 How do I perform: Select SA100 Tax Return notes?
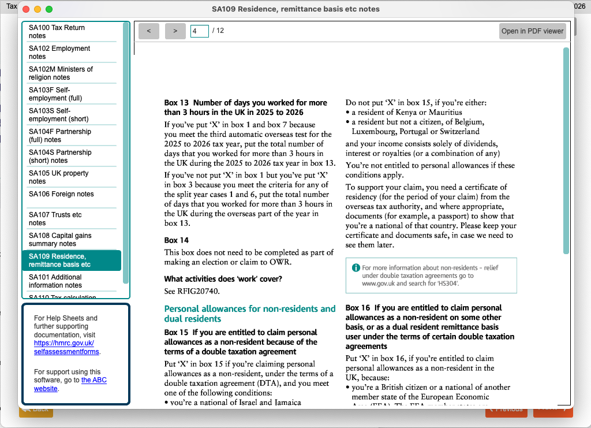(x=72, y=32)
